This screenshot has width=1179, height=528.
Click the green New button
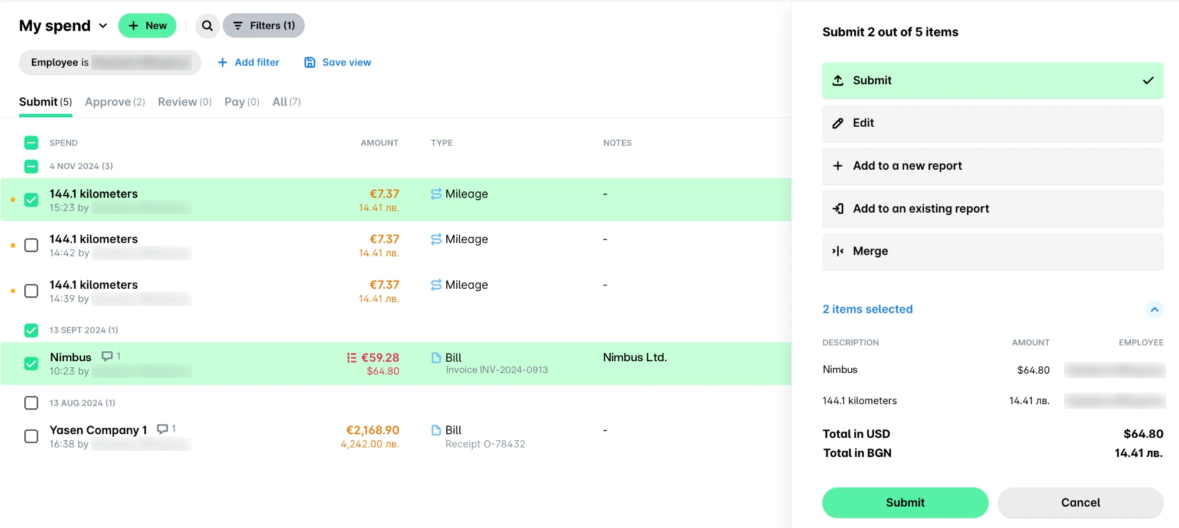(x=147, y=26)
